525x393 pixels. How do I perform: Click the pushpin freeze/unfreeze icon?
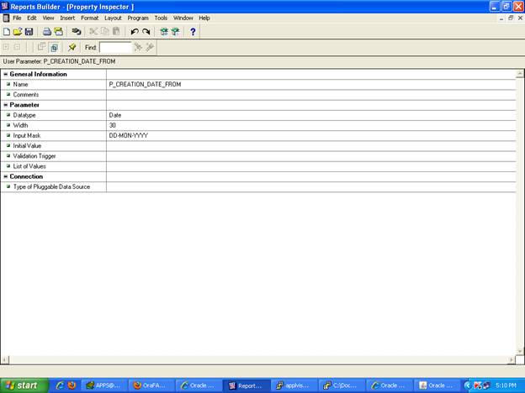pos(72,48)
